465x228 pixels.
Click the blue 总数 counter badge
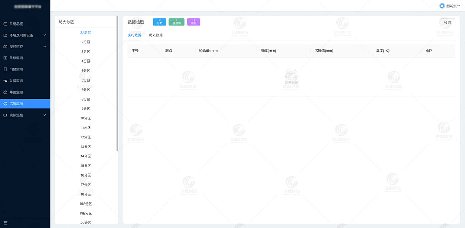[x=159, y=22]
